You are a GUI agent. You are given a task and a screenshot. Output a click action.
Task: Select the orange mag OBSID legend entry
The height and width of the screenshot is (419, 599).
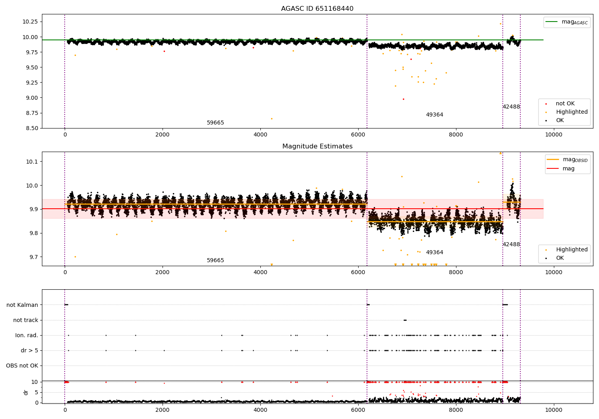(567, 160)
